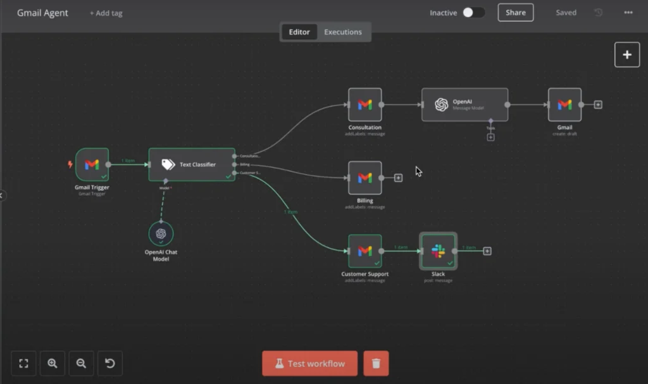This screenshot has height=384, width=648.
Task: Click the Gmail create draft node
Action: [564, 104]
